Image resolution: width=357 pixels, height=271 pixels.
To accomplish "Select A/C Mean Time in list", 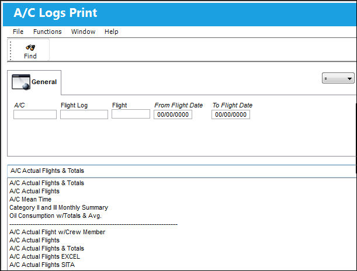I will coord(30,199).
